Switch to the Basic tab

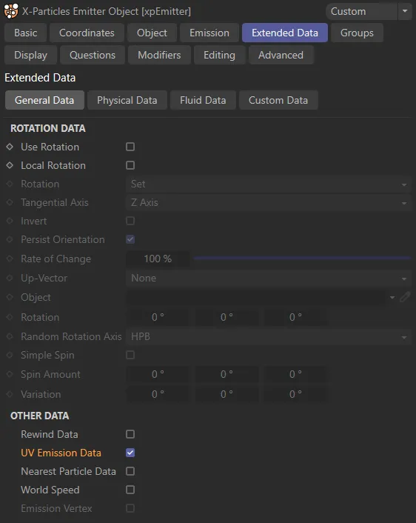click(x=25, y=33)
